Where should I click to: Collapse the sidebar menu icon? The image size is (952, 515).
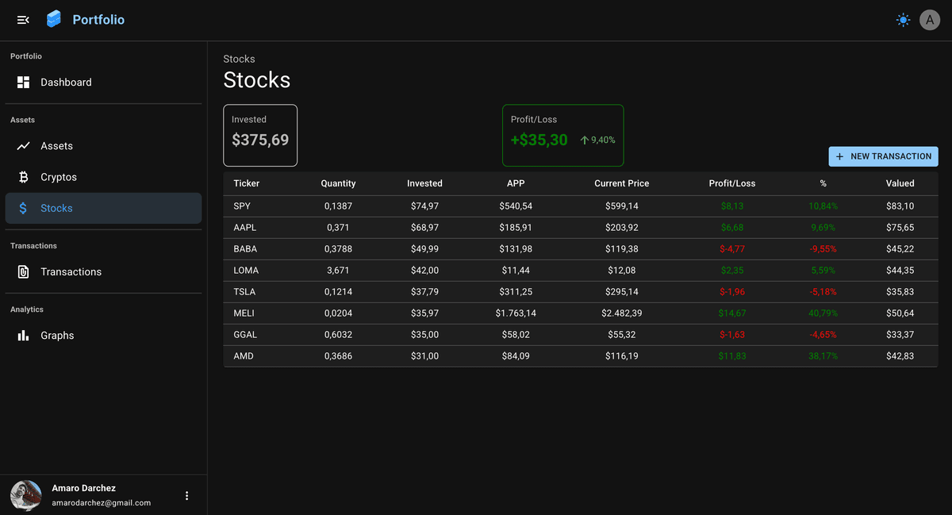(23, 20)
